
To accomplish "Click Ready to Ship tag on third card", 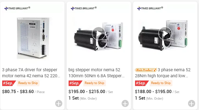I will (161, 83).
